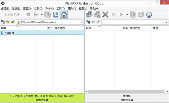Open the 站点(S) menu
The height and width of the screenshot is (103, 169).
coord(16,8)
